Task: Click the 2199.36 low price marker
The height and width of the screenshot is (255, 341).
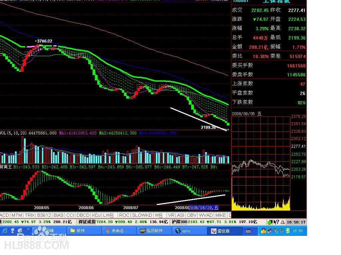Action: click(208, 127)
